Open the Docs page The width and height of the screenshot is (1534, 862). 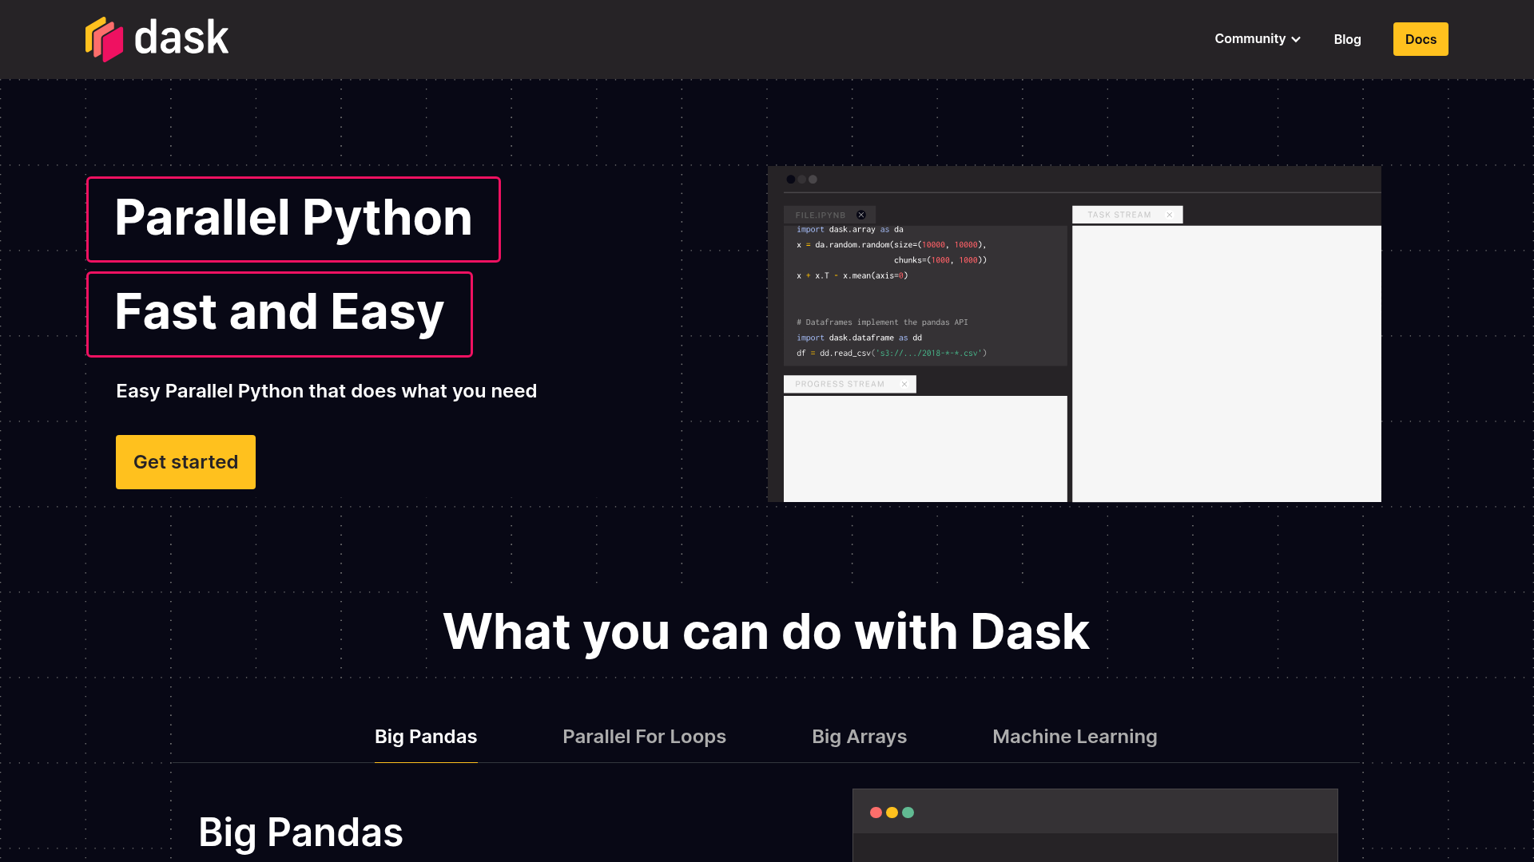pos(1420,38)
